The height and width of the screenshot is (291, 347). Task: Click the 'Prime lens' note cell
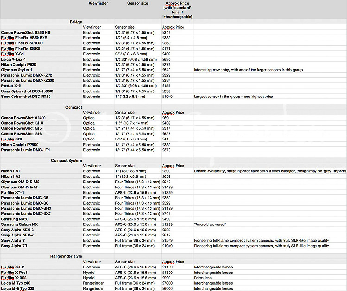[x=204, y=278]
